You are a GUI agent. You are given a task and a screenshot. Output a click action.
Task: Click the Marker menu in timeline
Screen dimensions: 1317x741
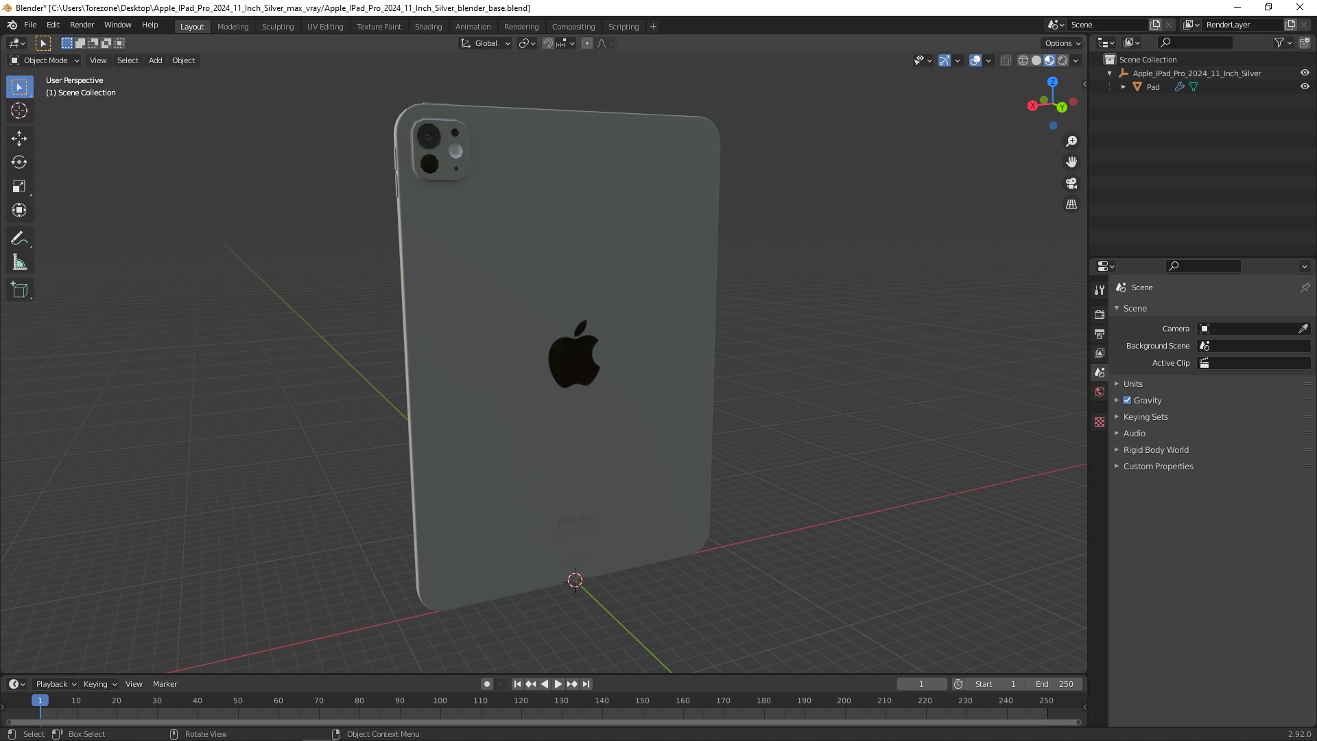pyautogui.click(x=165, y=684)
